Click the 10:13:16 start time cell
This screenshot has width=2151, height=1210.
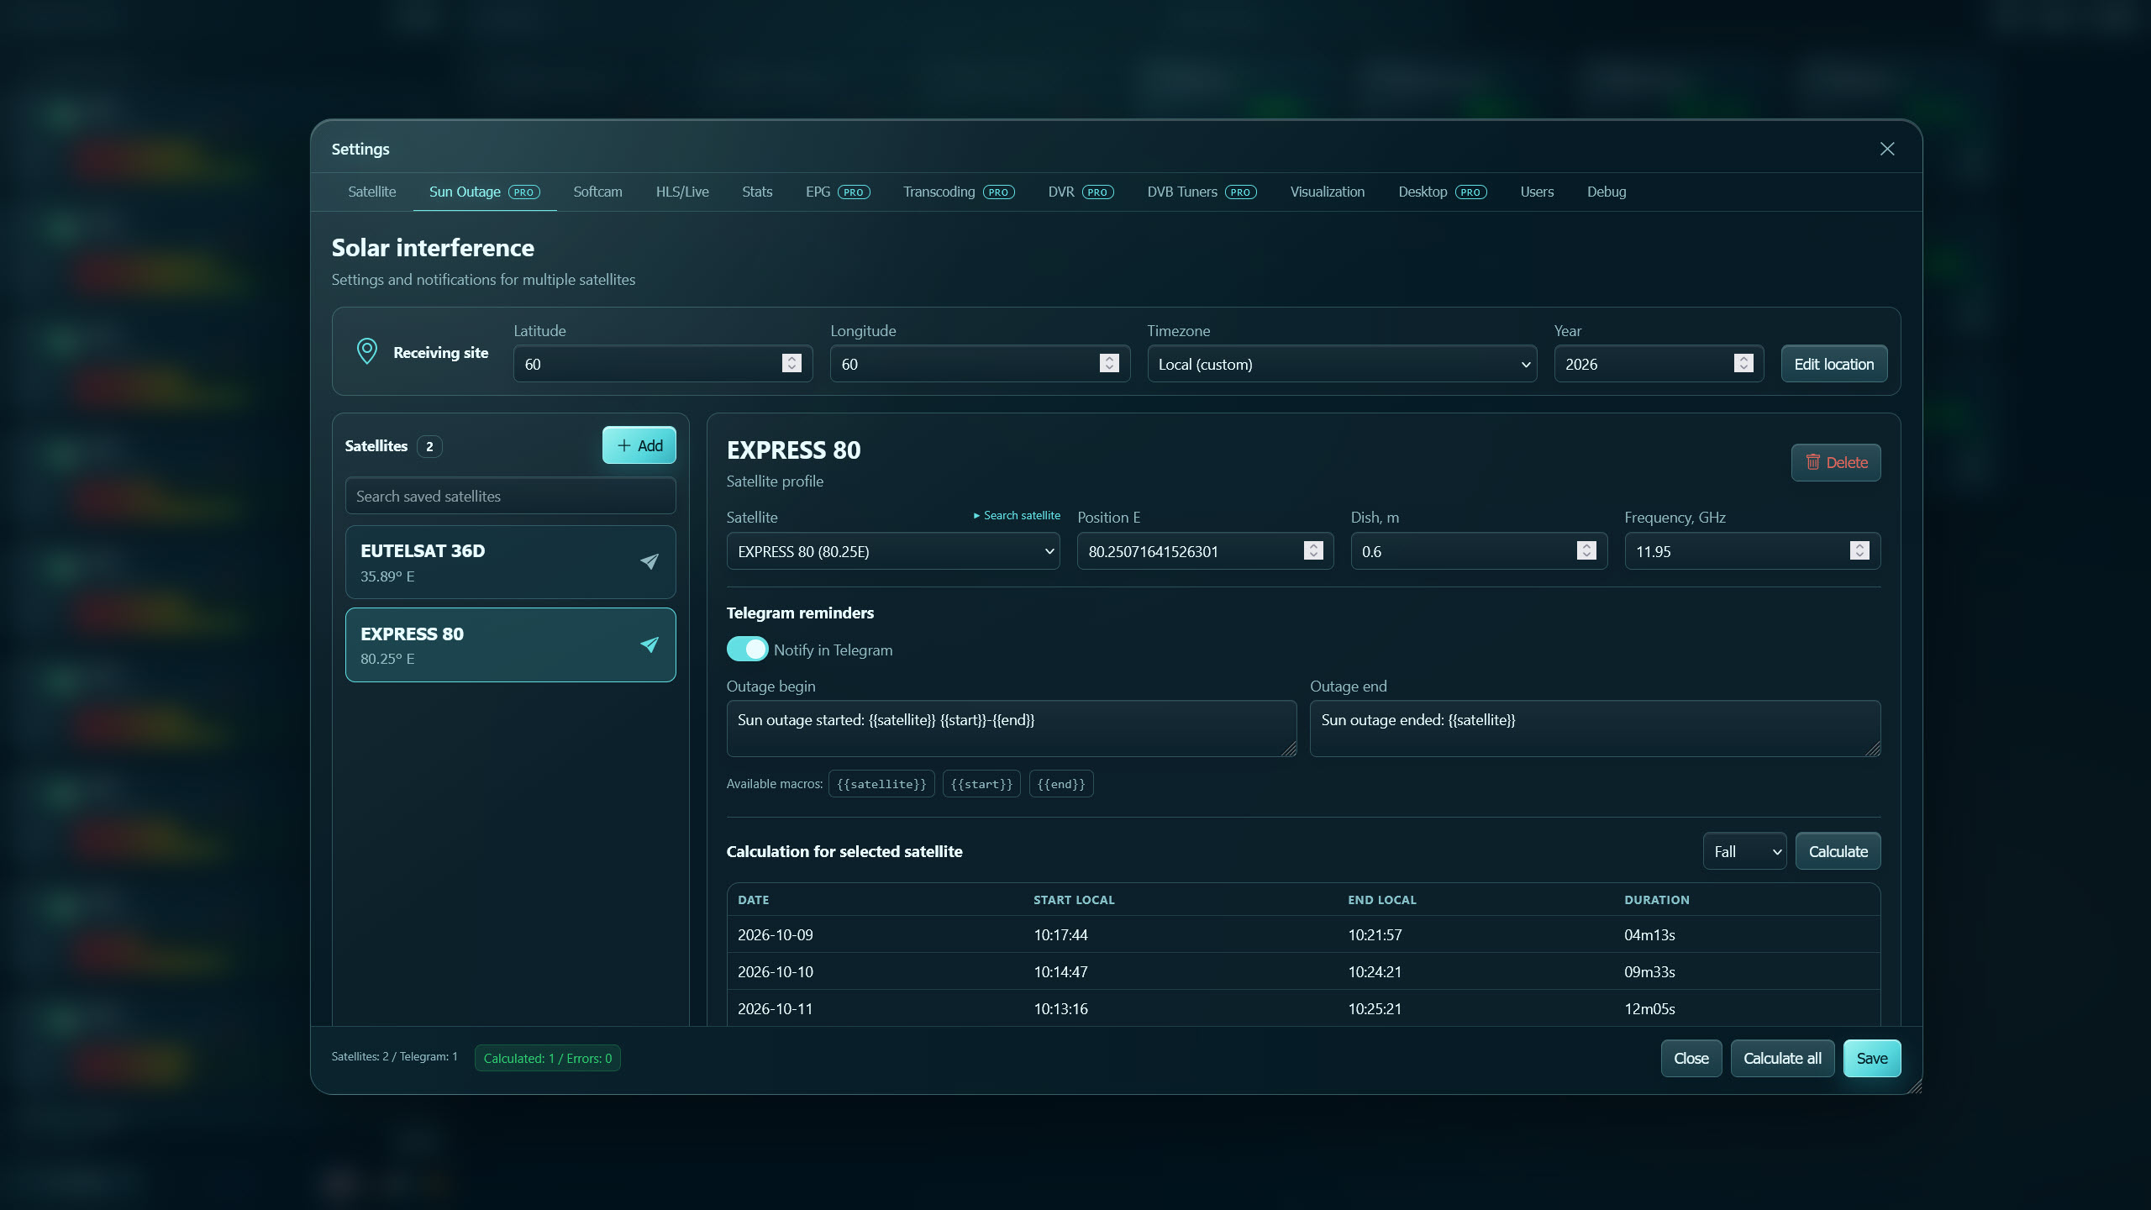[1060, 1008]
